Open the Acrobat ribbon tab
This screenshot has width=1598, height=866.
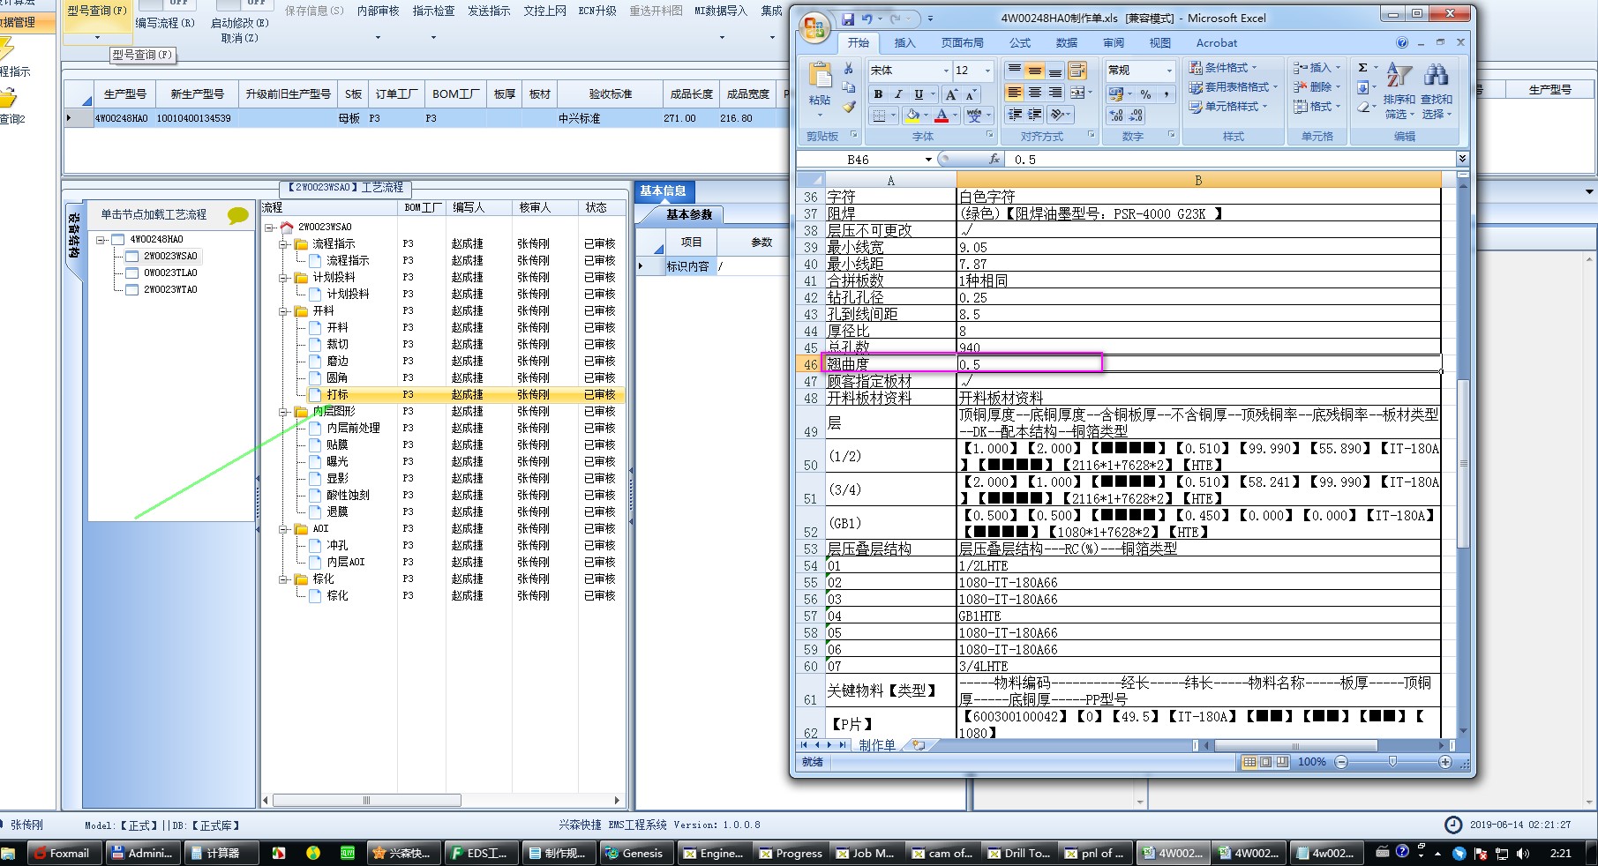[1217, 42]
